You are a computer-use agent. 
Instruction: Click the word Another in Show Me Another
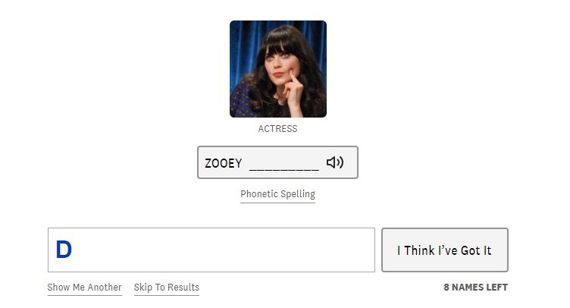click(x=105, y=287)
